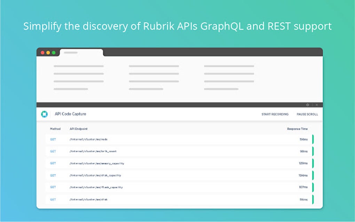The width and height of the screenshot is (355, 222).
Task: Sort by the Method column header
Action: pyautogui.click(x=55, y=129)
